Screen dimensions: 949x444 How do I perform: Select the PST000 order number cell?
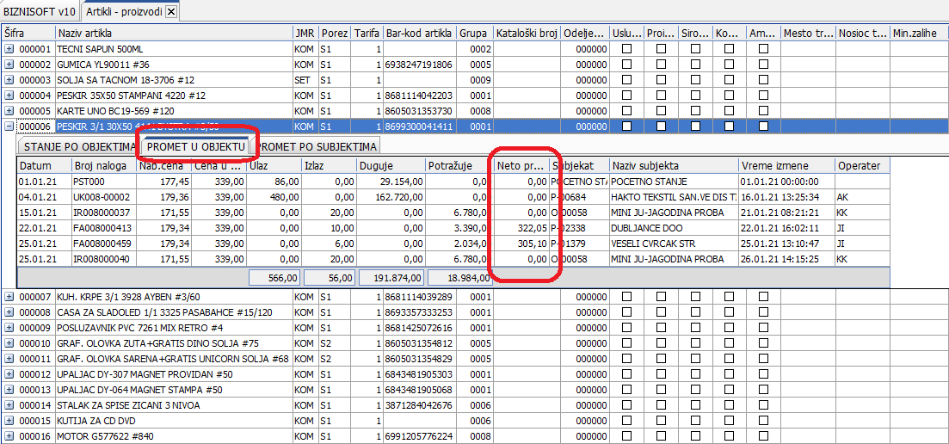tap(104, 182)
